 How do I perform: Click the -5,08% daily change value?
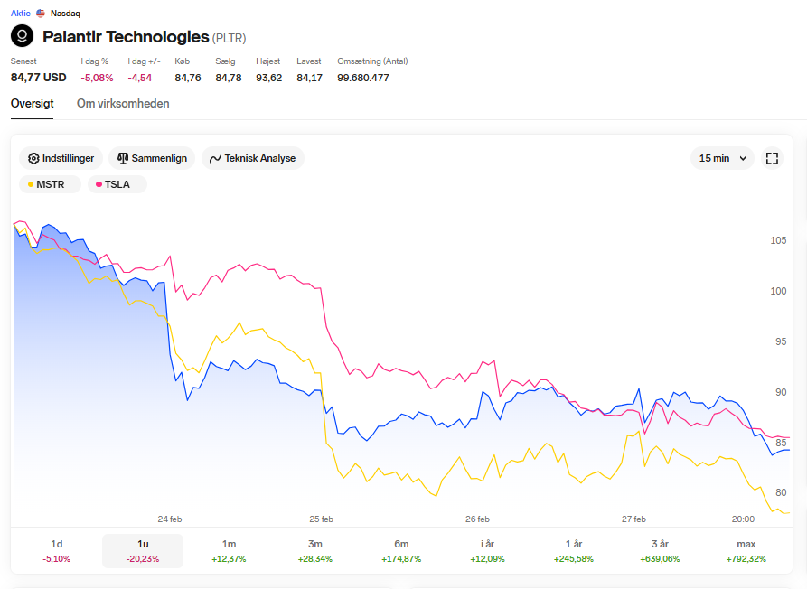97,78
